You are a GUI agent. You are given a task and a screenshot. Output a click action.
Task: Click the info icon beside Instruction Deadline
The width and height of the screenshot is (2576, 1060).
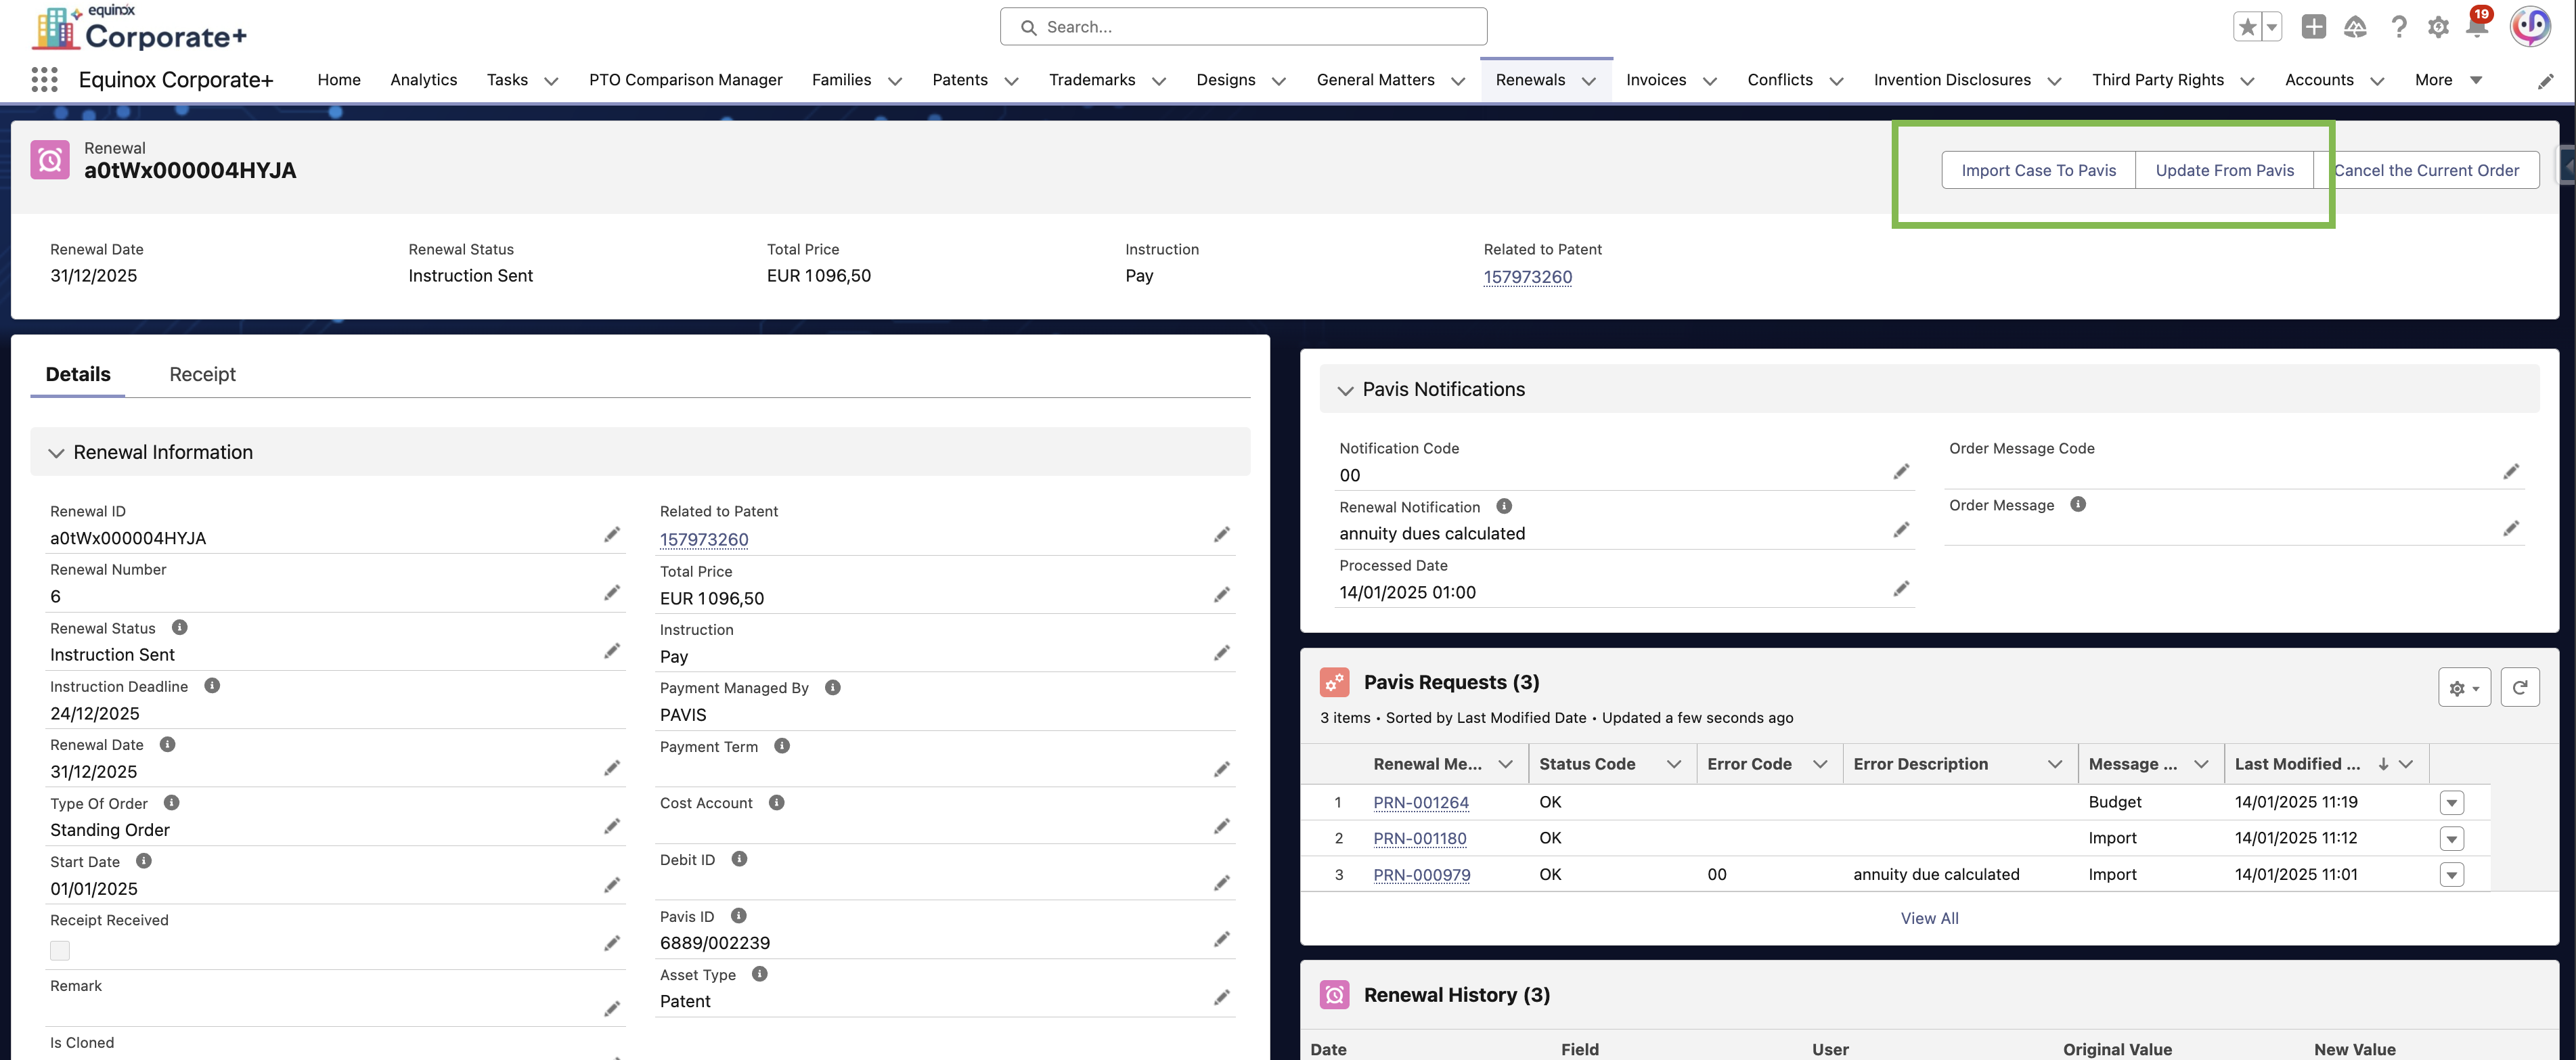pos(212,686)
